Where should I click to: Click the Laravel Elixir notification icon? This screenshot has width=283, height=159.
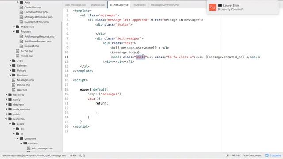coord(213,7)
